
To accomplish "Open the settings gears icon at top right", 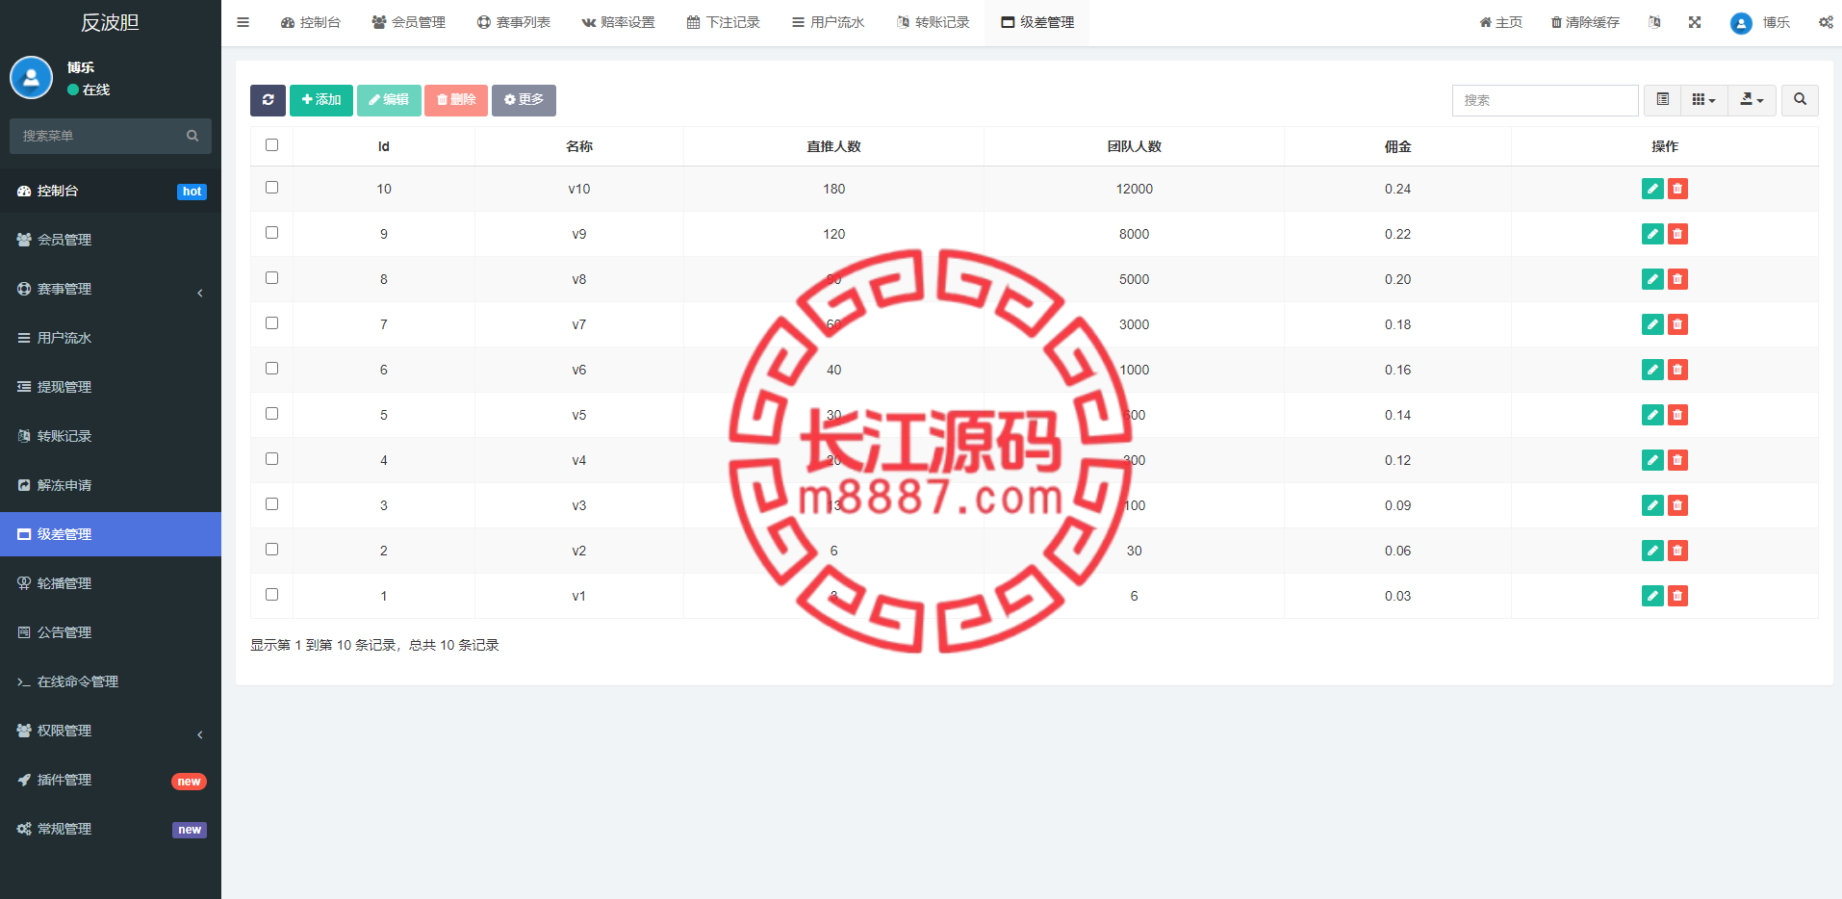I will tap(1826, 22).
